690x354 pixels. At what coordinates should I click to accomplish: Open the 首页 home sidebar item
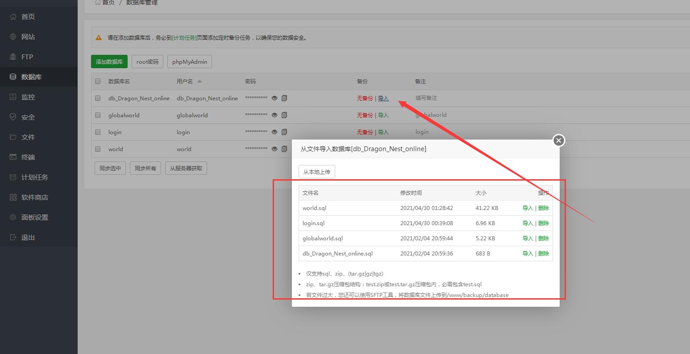click(x=39, y=16)
